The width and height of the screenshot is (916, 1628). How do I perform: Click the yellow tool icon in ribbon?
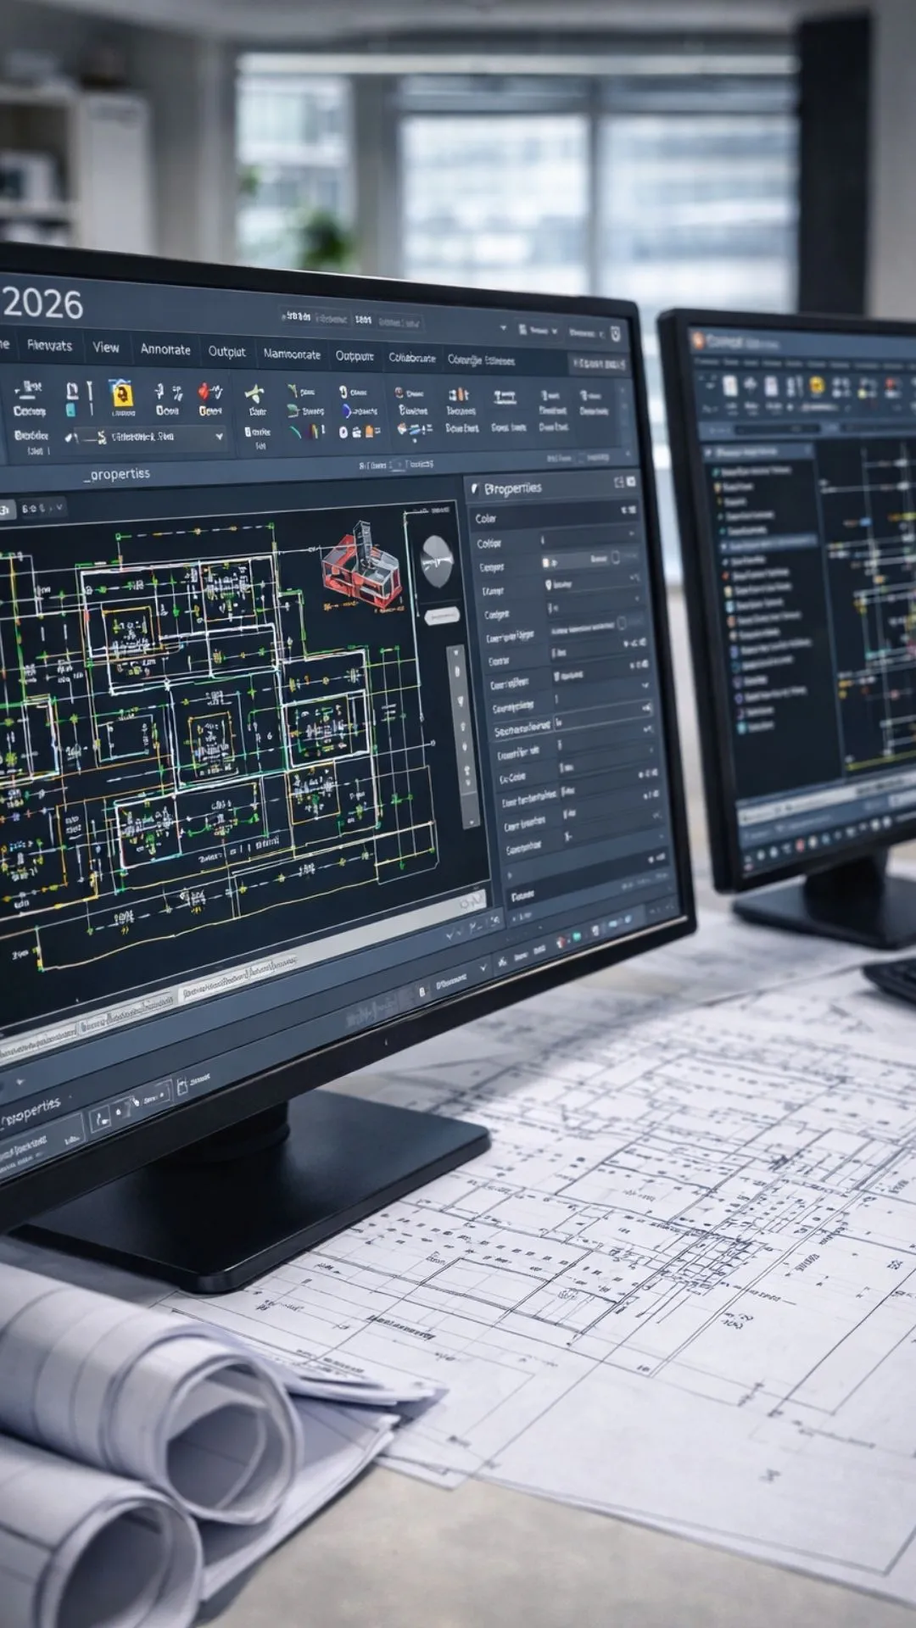point(123,395)
